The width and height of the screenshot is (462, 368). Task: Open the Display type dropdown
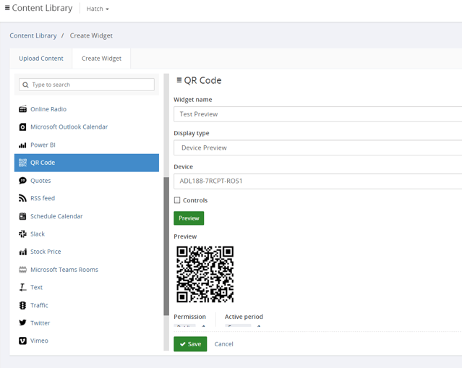click(x=317, y=147)
